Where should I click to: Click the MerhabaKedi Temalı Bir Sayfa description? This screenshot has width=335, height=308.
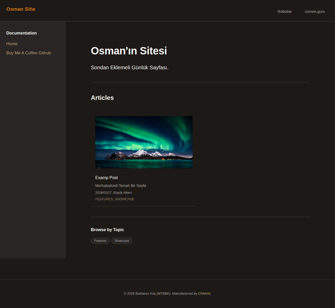coord(121,186)
